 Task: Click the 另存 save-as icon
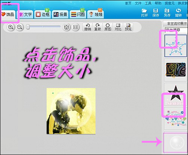[167, 13]
